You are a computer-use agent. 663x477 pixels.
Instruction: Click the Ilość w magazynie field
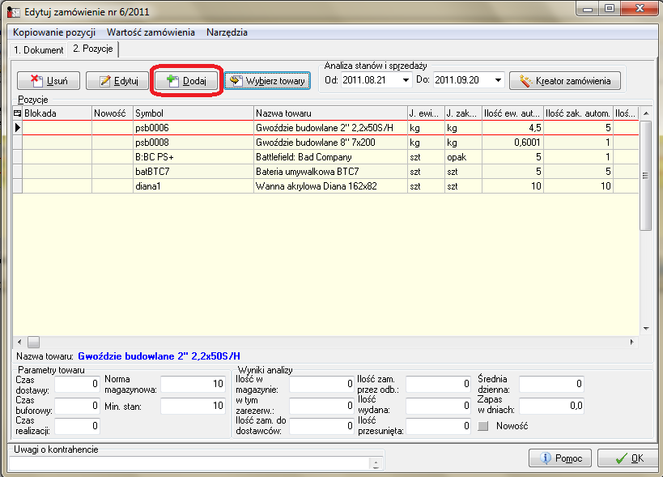click(x=321, y=384)
